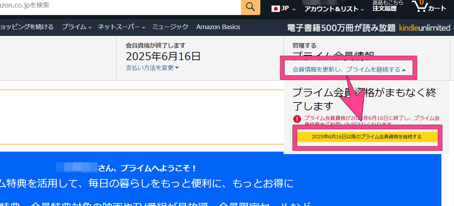
Task: Open the Amazon Basics navigation item
Action: (218, 27)
